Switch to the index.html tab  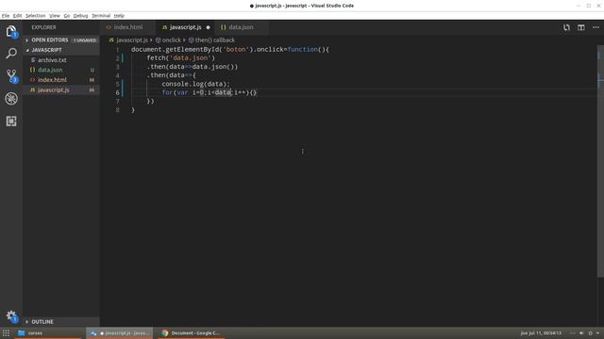click(128, 27)
